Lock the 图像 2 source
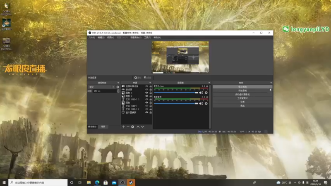 [151, 96]
